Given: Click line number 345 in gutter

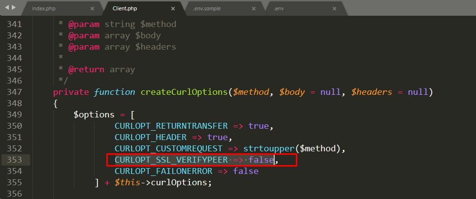Looking at the screenshot, I should click(x=14, y=69).
